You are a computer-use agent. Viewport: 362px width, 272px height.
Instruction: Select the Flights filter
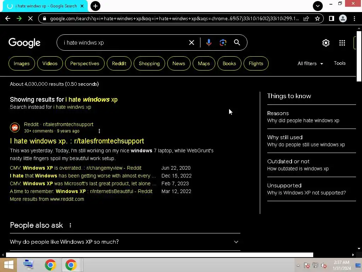click(x=256, y=63)
